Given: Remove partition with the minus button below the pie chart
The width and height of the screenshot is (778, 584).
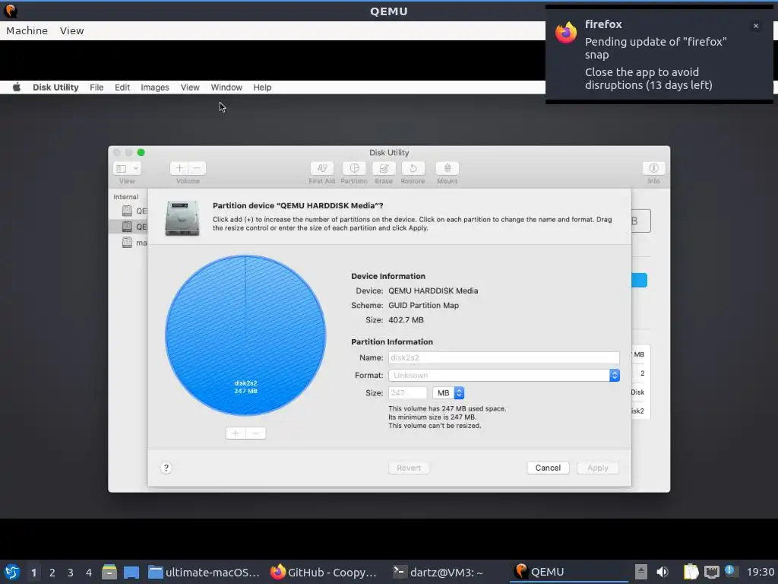Looking at the screenshot, I should 255,433.
